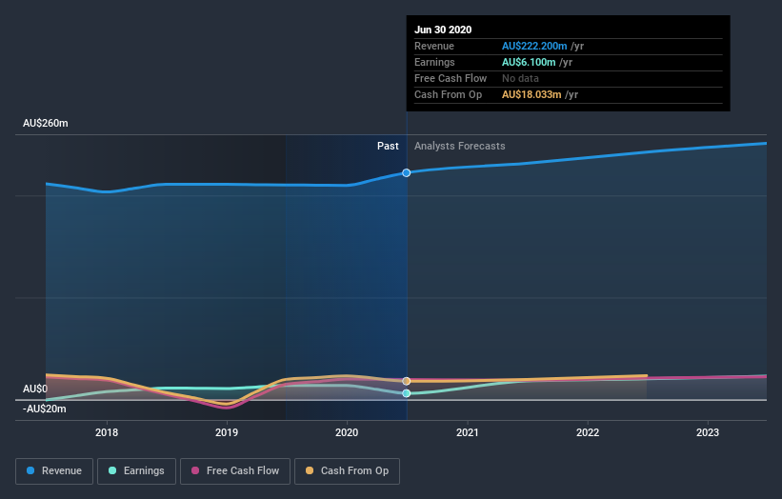This screenshot has width=782, height=499.
Task: Click the No data free cash flow value
Action: (520, 78)
